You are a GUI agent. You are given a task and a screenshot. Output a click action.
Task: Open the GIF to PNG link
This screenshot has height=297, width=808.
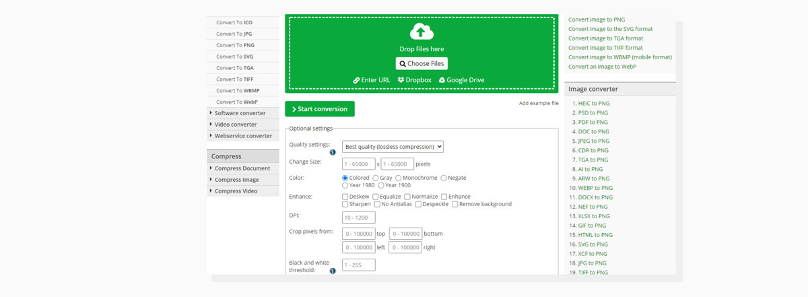point(593,226)
